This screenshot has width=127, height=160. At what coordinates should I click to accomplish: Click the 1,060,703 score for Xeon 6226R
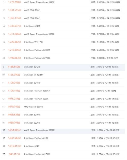coord(14,123)
